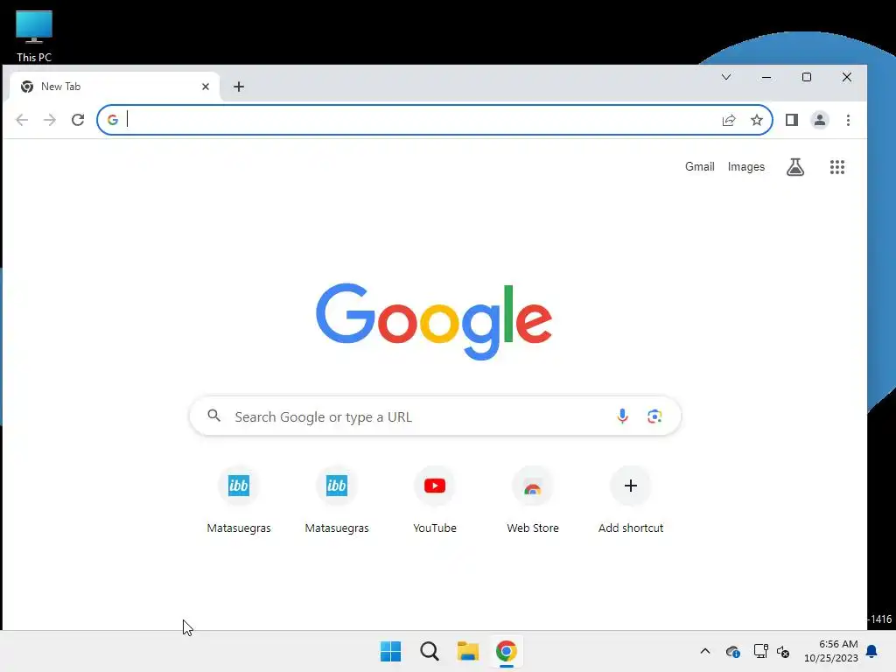Click the Google icon in address bar

point(113,120)
